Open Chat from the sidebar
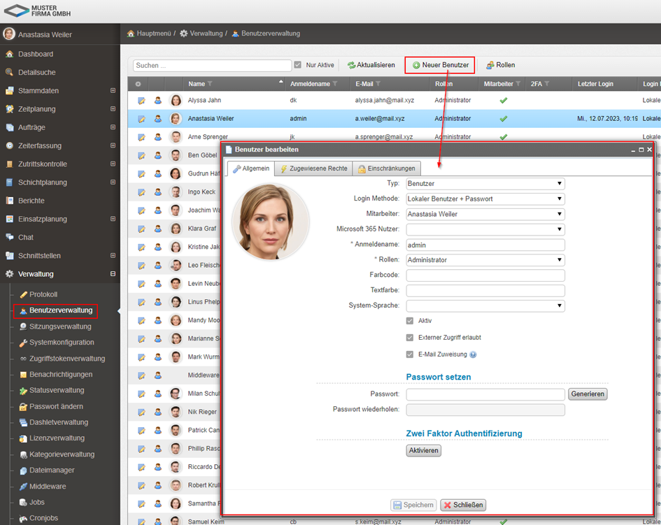 pyautogui.click(x=26, y=238)
